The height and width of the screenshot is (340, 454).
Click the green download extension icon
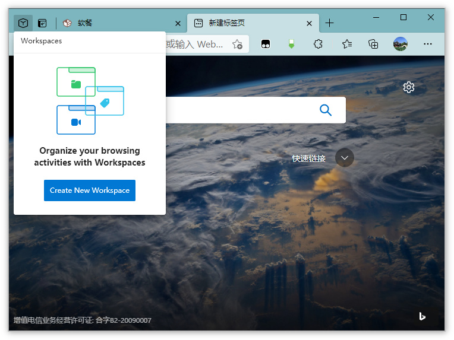291,44
